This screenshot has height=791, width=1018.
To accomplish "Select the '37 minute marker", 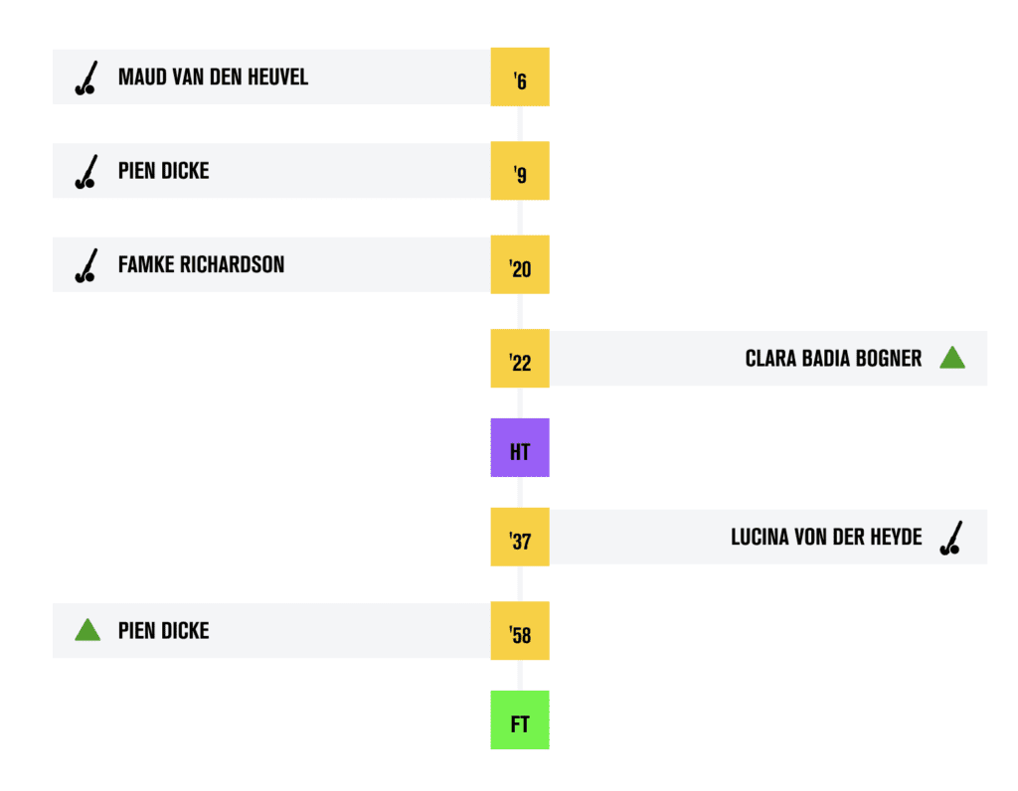I will point(520,538).
